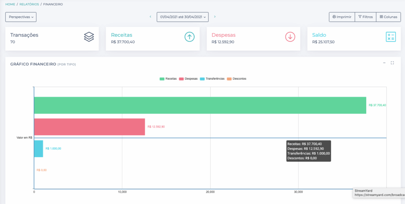Toggle Despesas series in chart legend

coord(188,79)
